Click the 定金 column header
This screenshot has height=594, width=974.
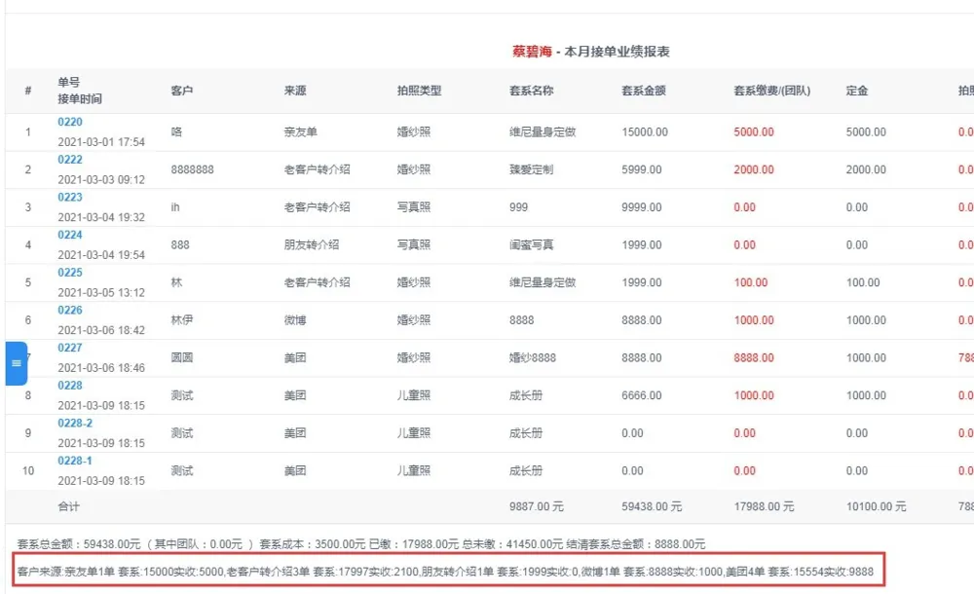857,91
